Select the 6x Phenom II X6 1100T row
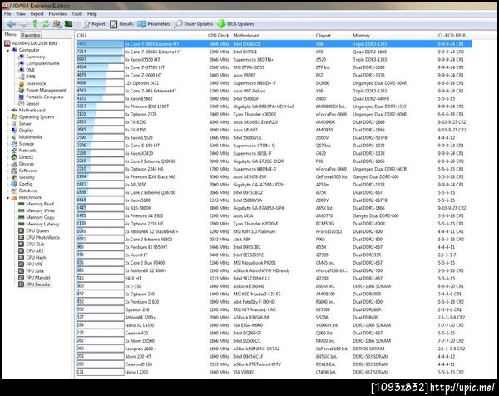The image size is (499, 396). click(274, 106)
